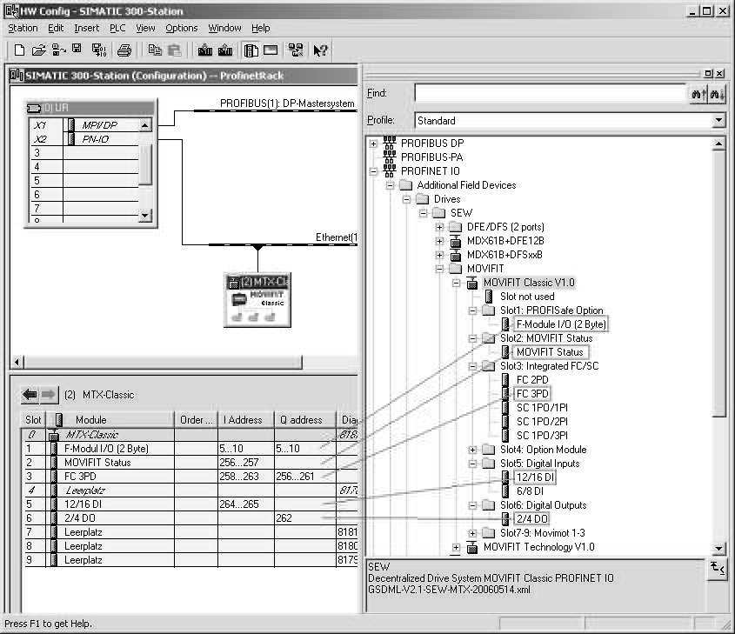Click the Paste toolbar icon
The width and height of the screenshot is (735, 634).
174,50
